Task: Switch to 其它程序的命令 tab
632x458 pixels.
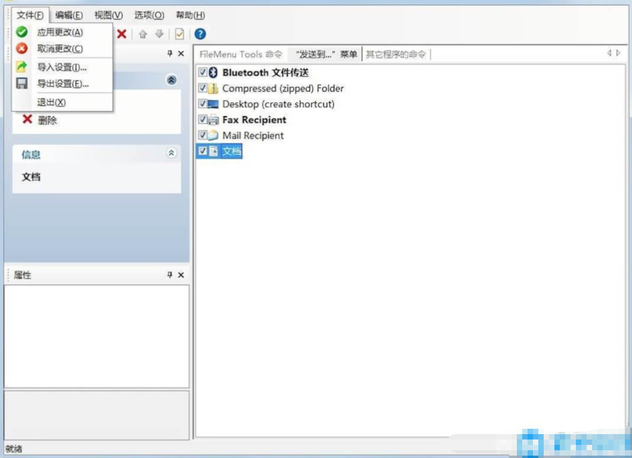Action: [x=396, y=54]
